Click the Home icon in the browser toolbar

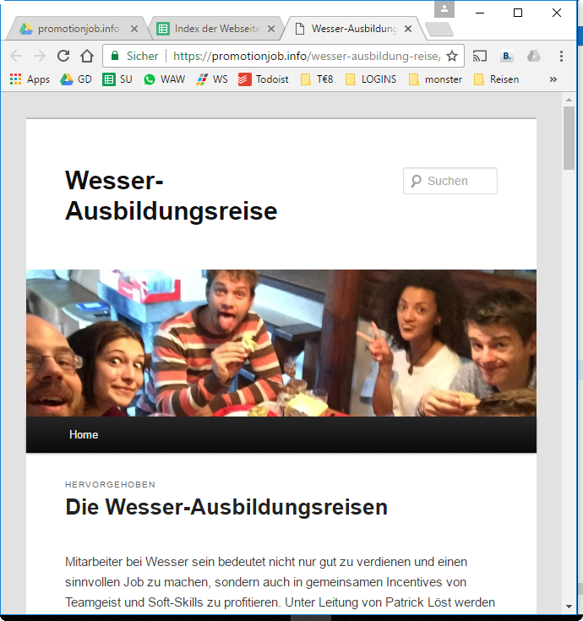click(87, 56)
